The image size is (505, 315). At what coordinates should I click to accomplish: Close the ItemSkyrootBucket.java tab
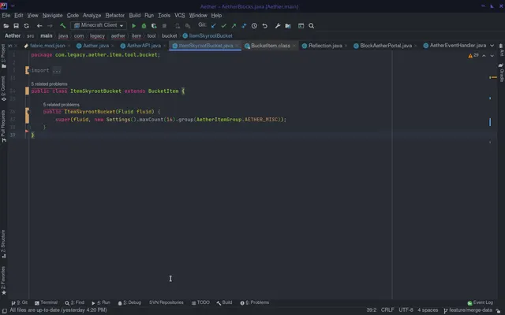click(x=238, y=46)
